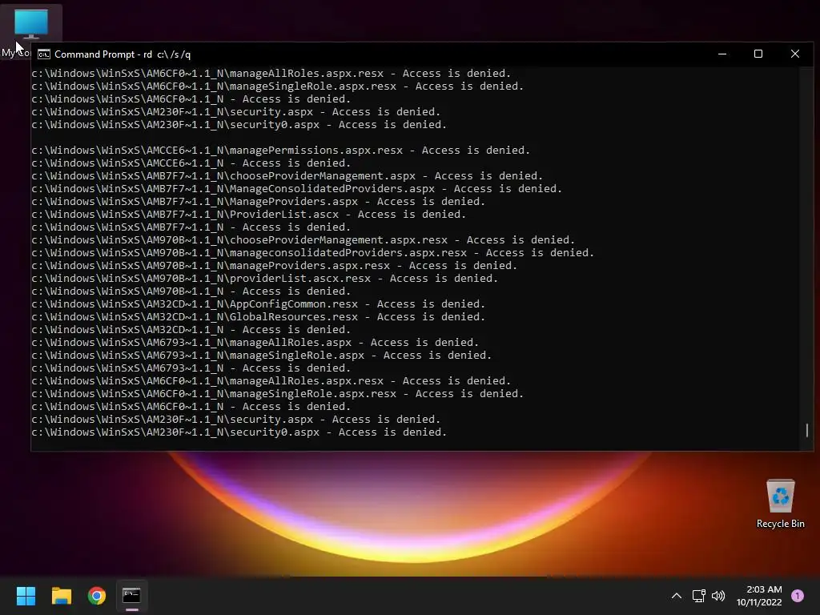Viewport: 820px width, 615px height.
Task: Click the providerList.ascx.resx line
Action: [264, 278]
